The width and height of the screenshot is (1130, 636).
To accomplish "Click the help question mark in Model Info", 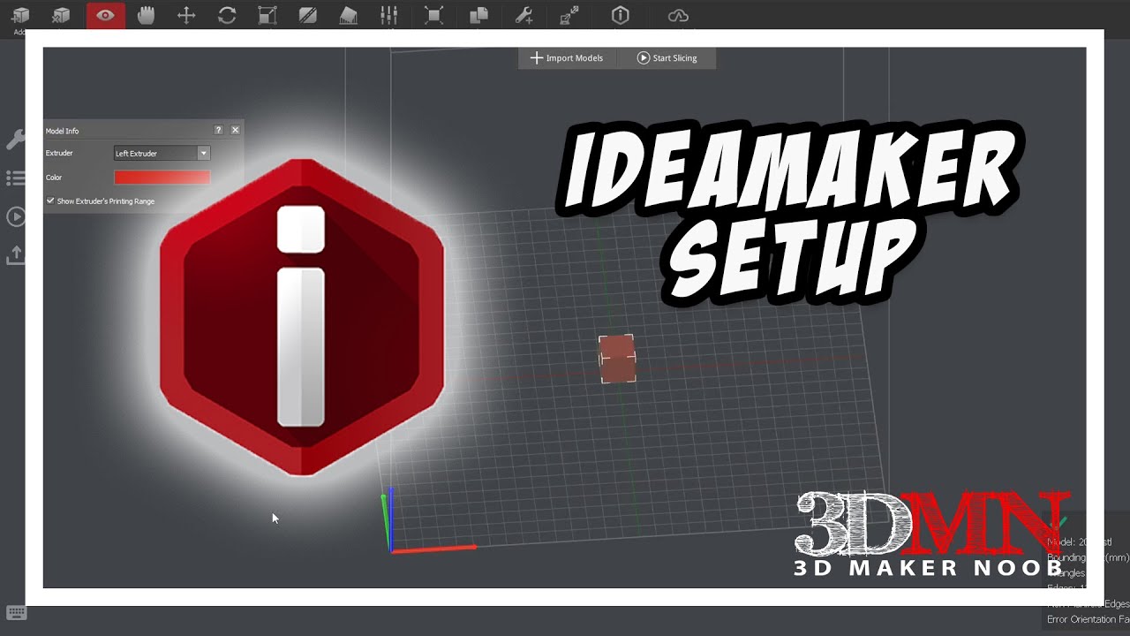I will (x=219, y=130).
